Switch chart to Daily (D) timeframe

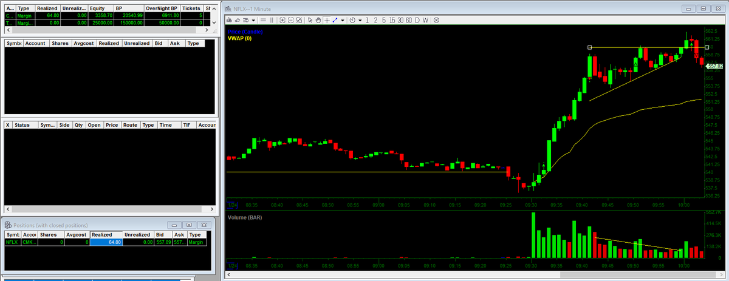point(417,20)
